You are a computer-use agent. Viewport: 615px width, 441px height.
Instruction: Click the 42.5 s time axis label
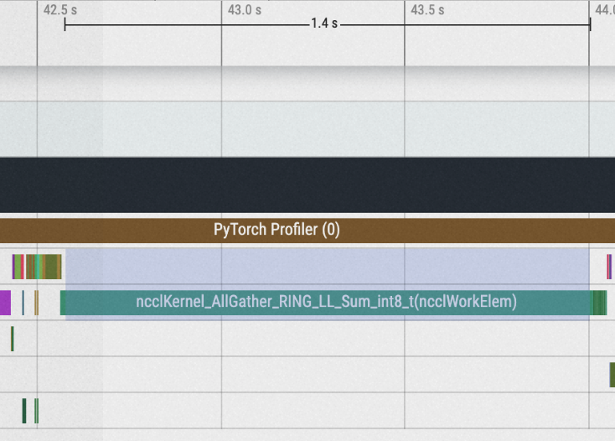60,10
